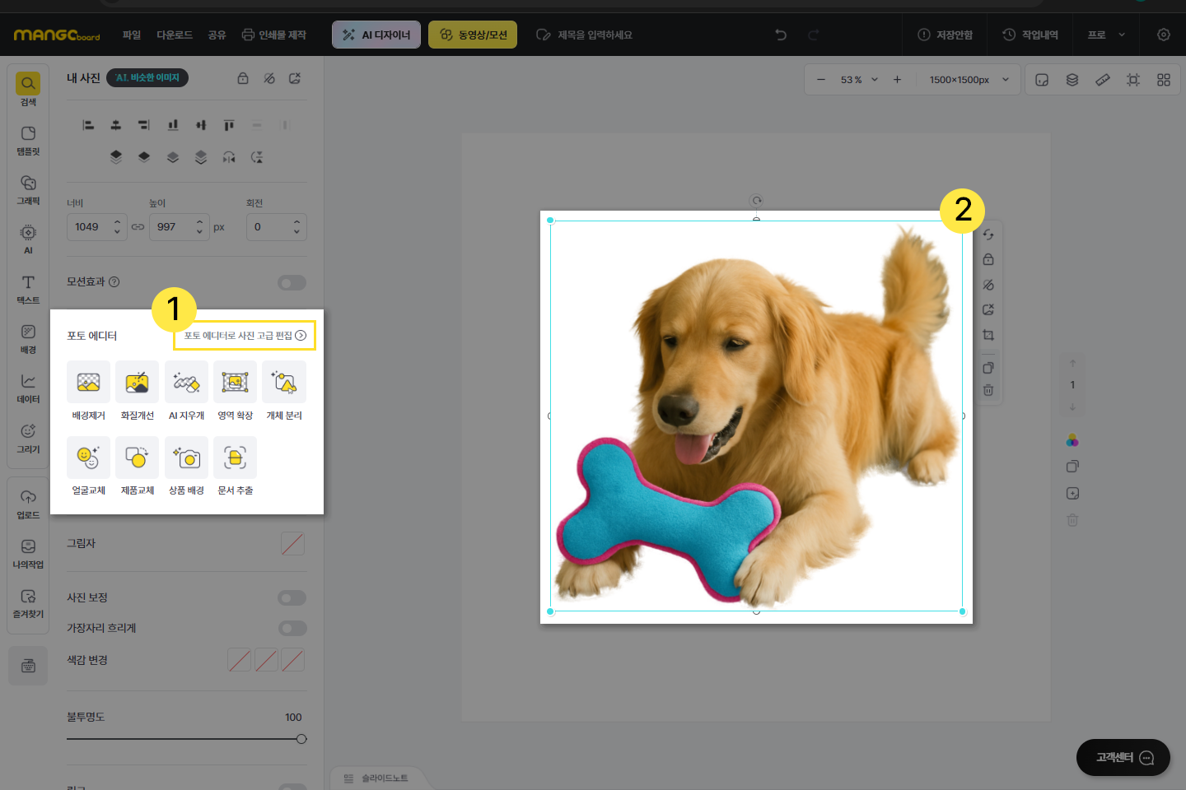This screenshot has width=1186, height=790.
Task: Enable the 사진 보정 photo correction toggle
Action: 292,598
